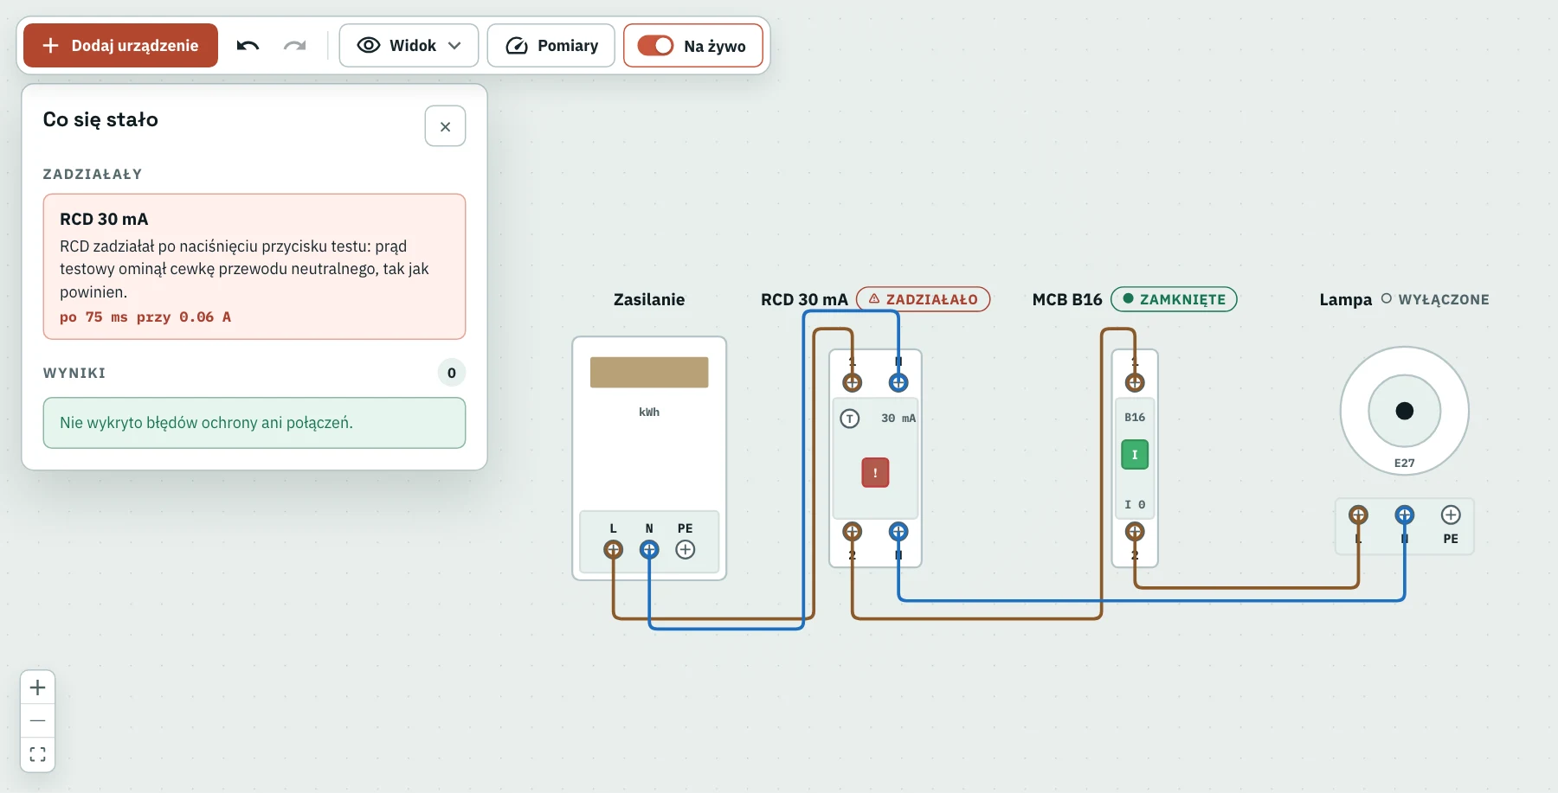Fit the diagram to screen

[37, 754]
